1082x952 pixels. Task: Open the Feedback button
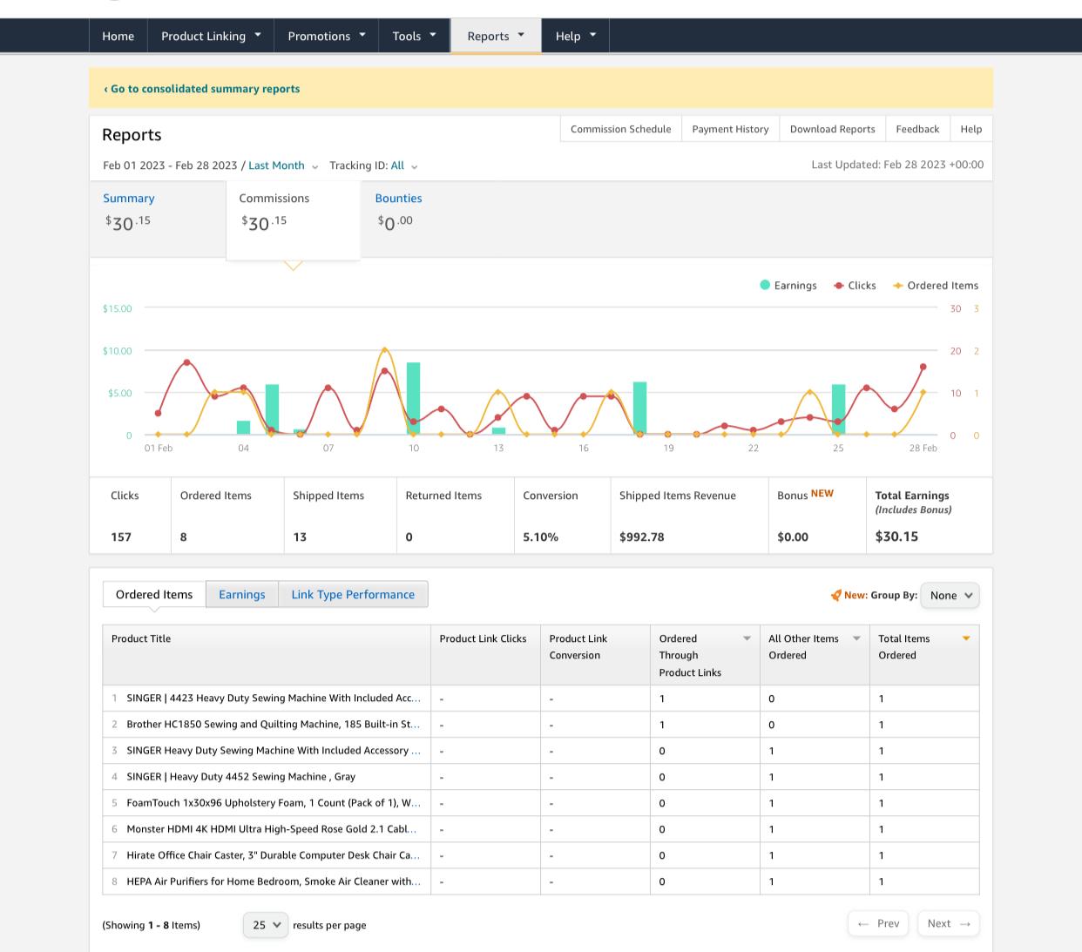tap(918, 129)
